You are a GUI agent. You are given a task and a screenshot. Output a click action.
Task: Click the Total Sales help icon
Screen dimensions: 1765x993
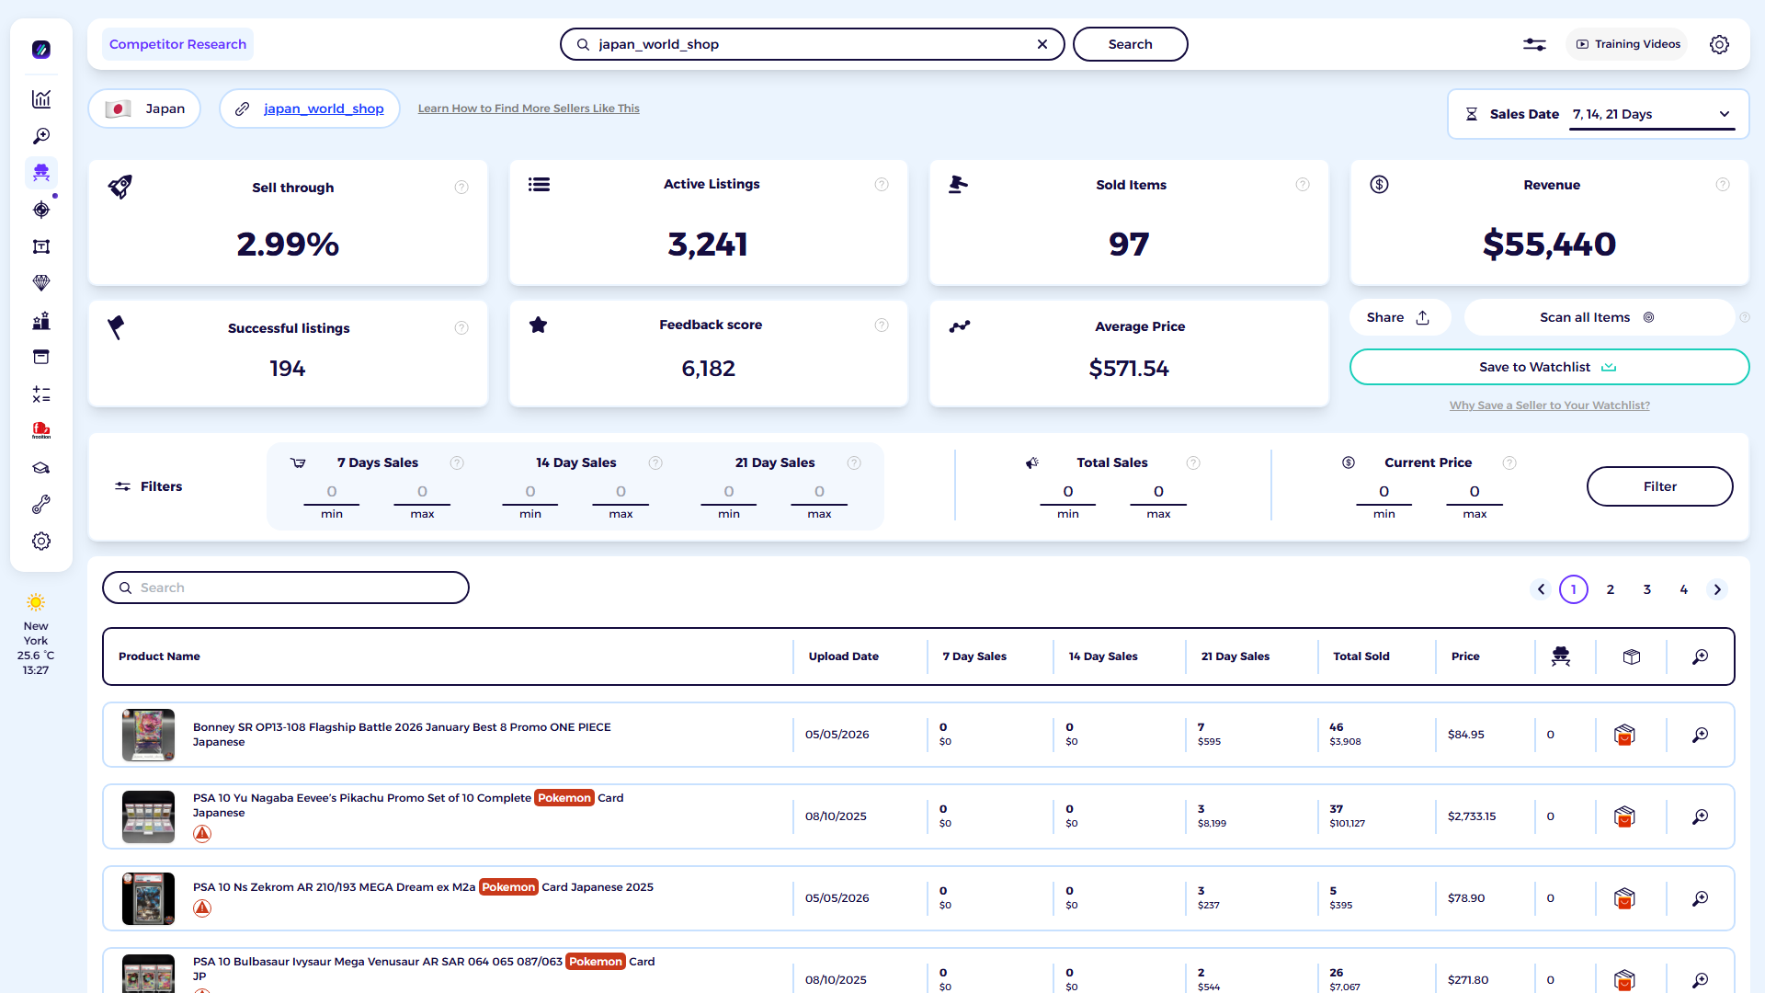point(1193,462)
